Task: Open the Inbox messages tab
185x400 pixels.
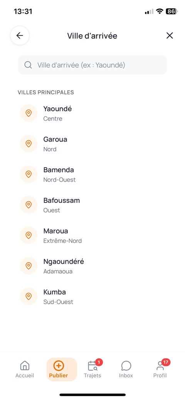Action: [126, 369]
